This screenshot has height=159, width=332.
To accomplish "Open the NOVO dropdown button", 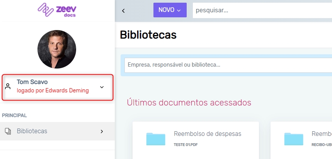I will tap(170, 10).
